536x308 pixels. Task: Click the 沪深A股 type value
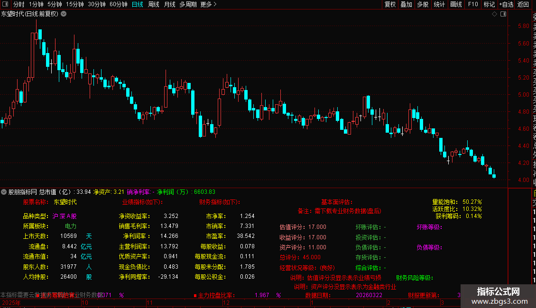pyautogui.click(x=64, y=216)
